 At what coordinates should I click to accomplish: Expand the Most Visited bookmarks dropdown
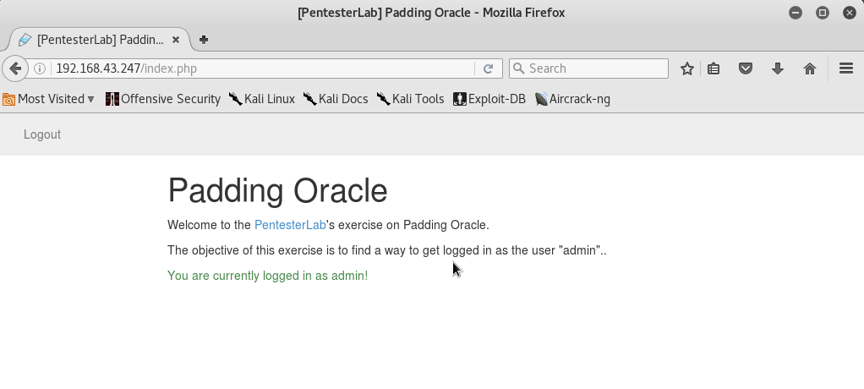(48, 99)
